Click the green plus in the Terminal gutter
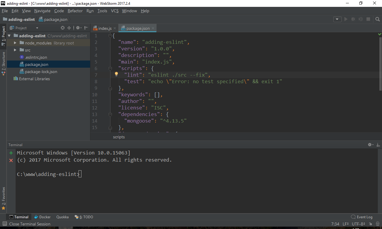The width and height of the screenshot is (382, 229). (11, 153)
